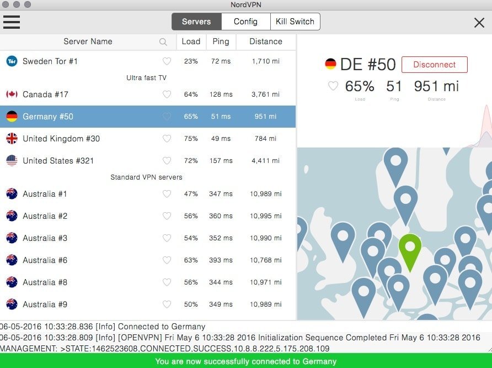Favorite United States #321 with heart
The width and height of the screenshot is (492, 368).
tap(167, 161)
